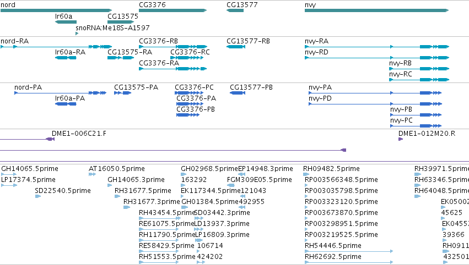Open the LP16809.3prime EST label
This screenshot has width=469, height=265.
(222, 235)
